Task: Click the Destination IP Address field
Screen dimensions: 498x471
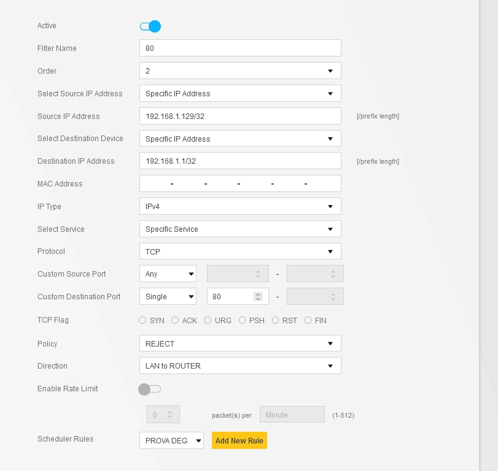Action: pyautogui.click(x=239, y=161)
